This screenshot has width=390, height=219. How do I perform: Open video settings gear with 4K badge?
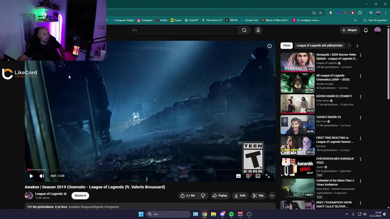click(248, 176)
